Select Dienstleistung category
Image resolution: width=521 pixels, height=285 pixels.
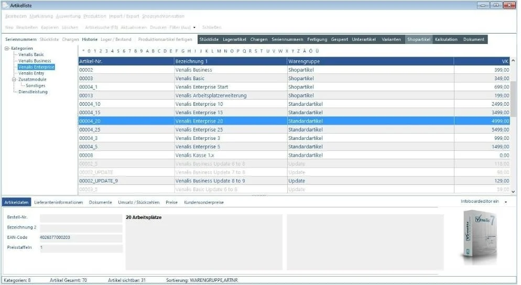(x=33, y=92)
